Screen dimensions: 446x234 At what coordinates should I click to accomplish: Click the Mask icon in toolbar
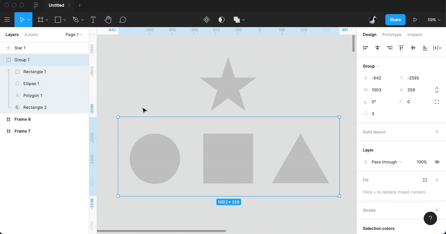tap(222, 20)
